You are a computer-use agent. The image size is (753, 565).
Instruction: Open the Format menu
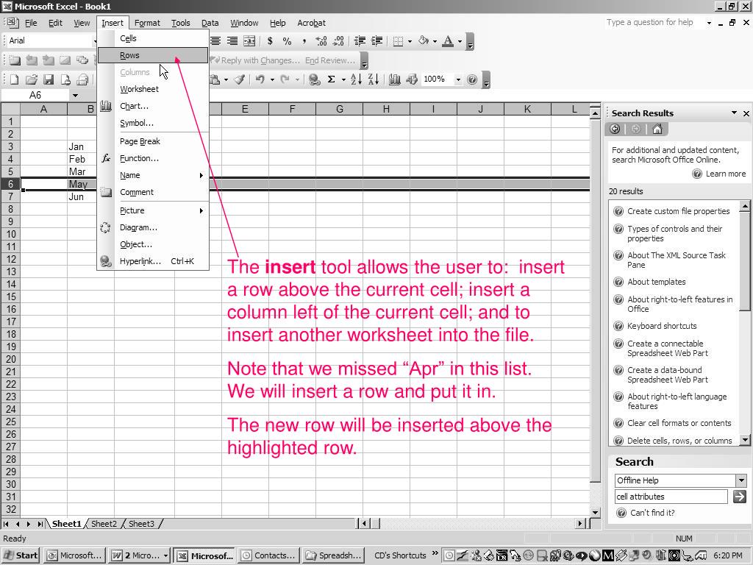click(x=147, y=23)
